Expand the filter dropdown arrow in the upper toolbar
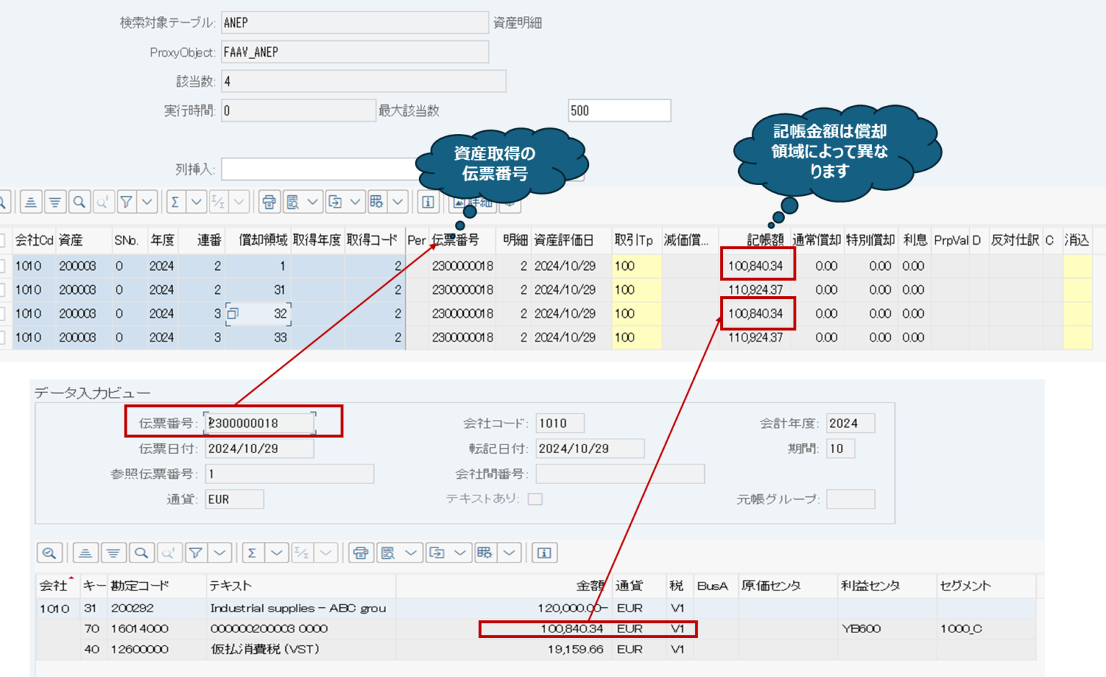1106x677 pixels. click(x=147, y=202)
